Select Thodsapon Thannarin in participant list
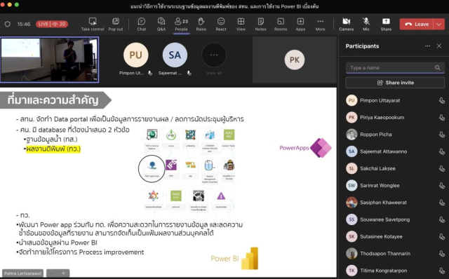449x279 pixels. 395,254
